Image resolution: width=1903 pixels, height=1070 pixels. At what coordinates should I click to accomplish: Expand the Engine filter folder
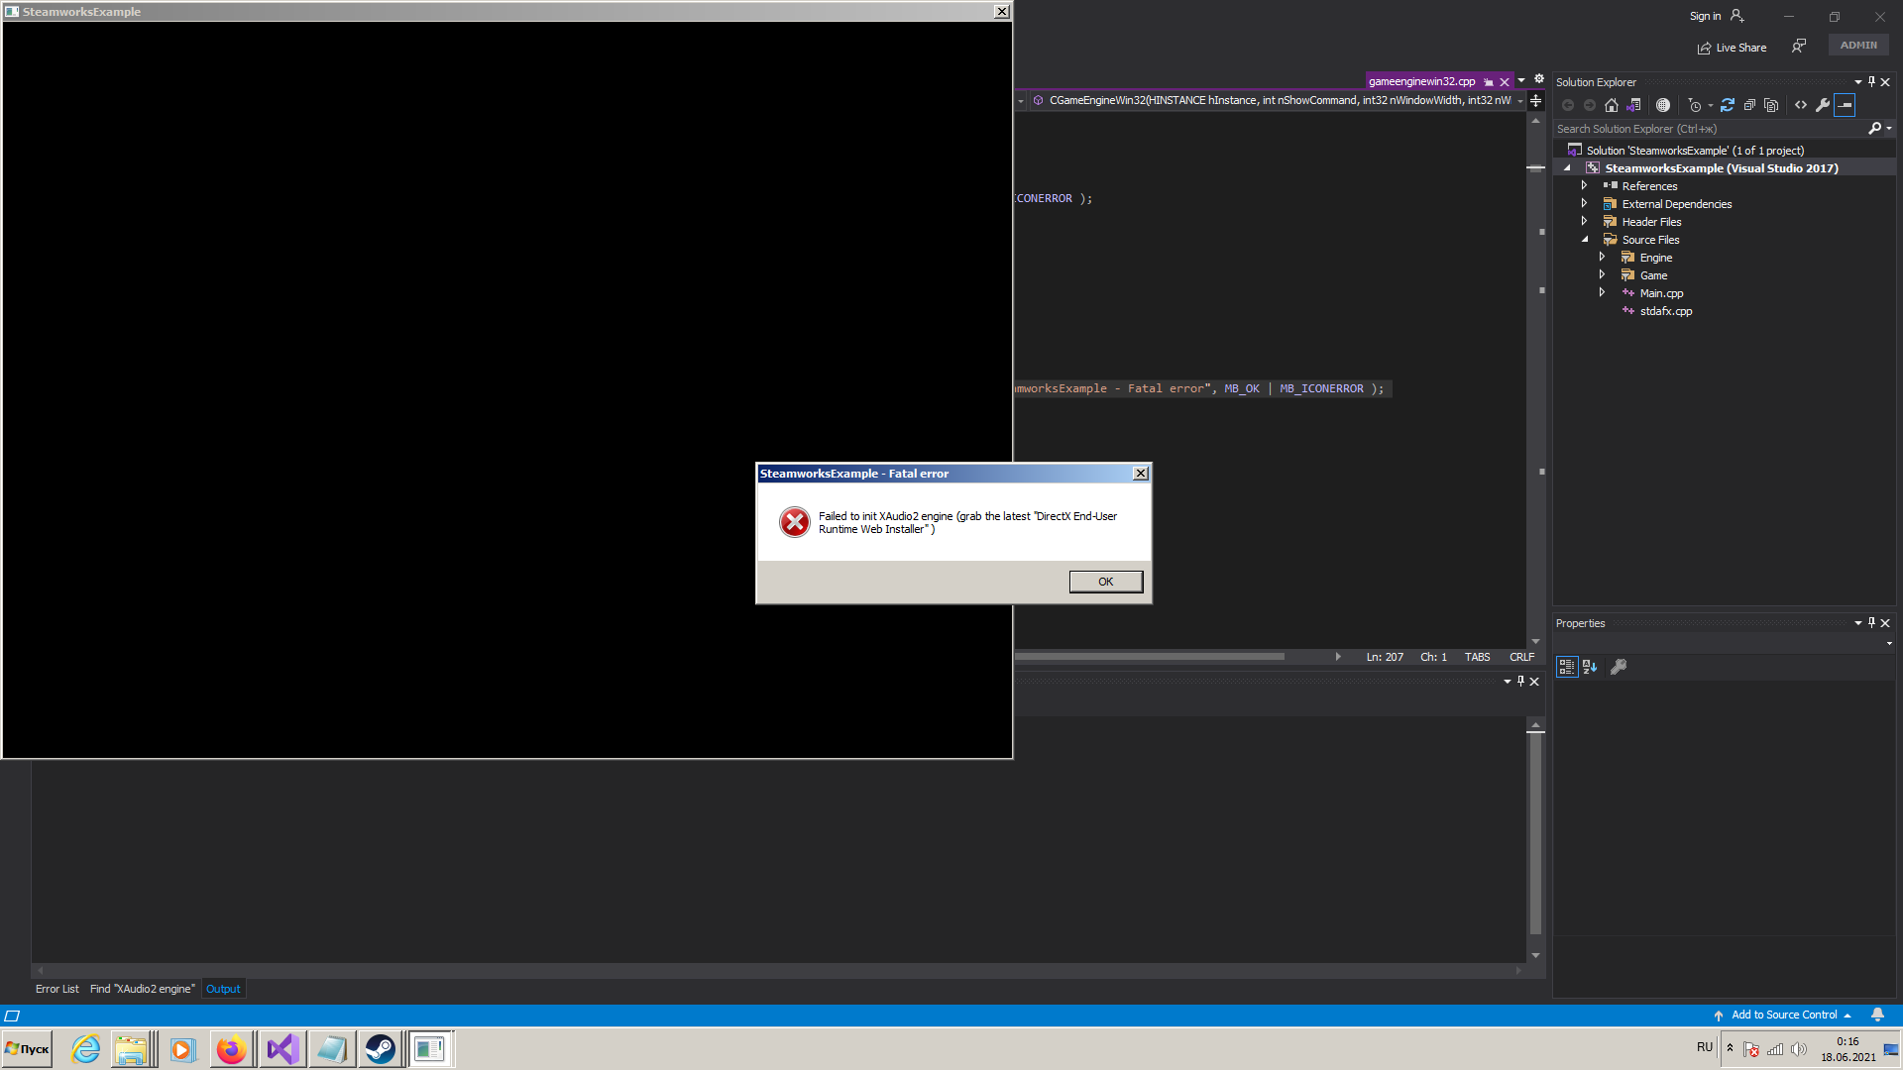1602,258
